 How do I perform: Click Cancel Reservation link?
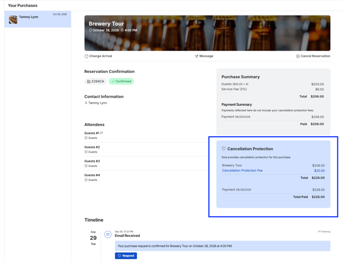313,56
